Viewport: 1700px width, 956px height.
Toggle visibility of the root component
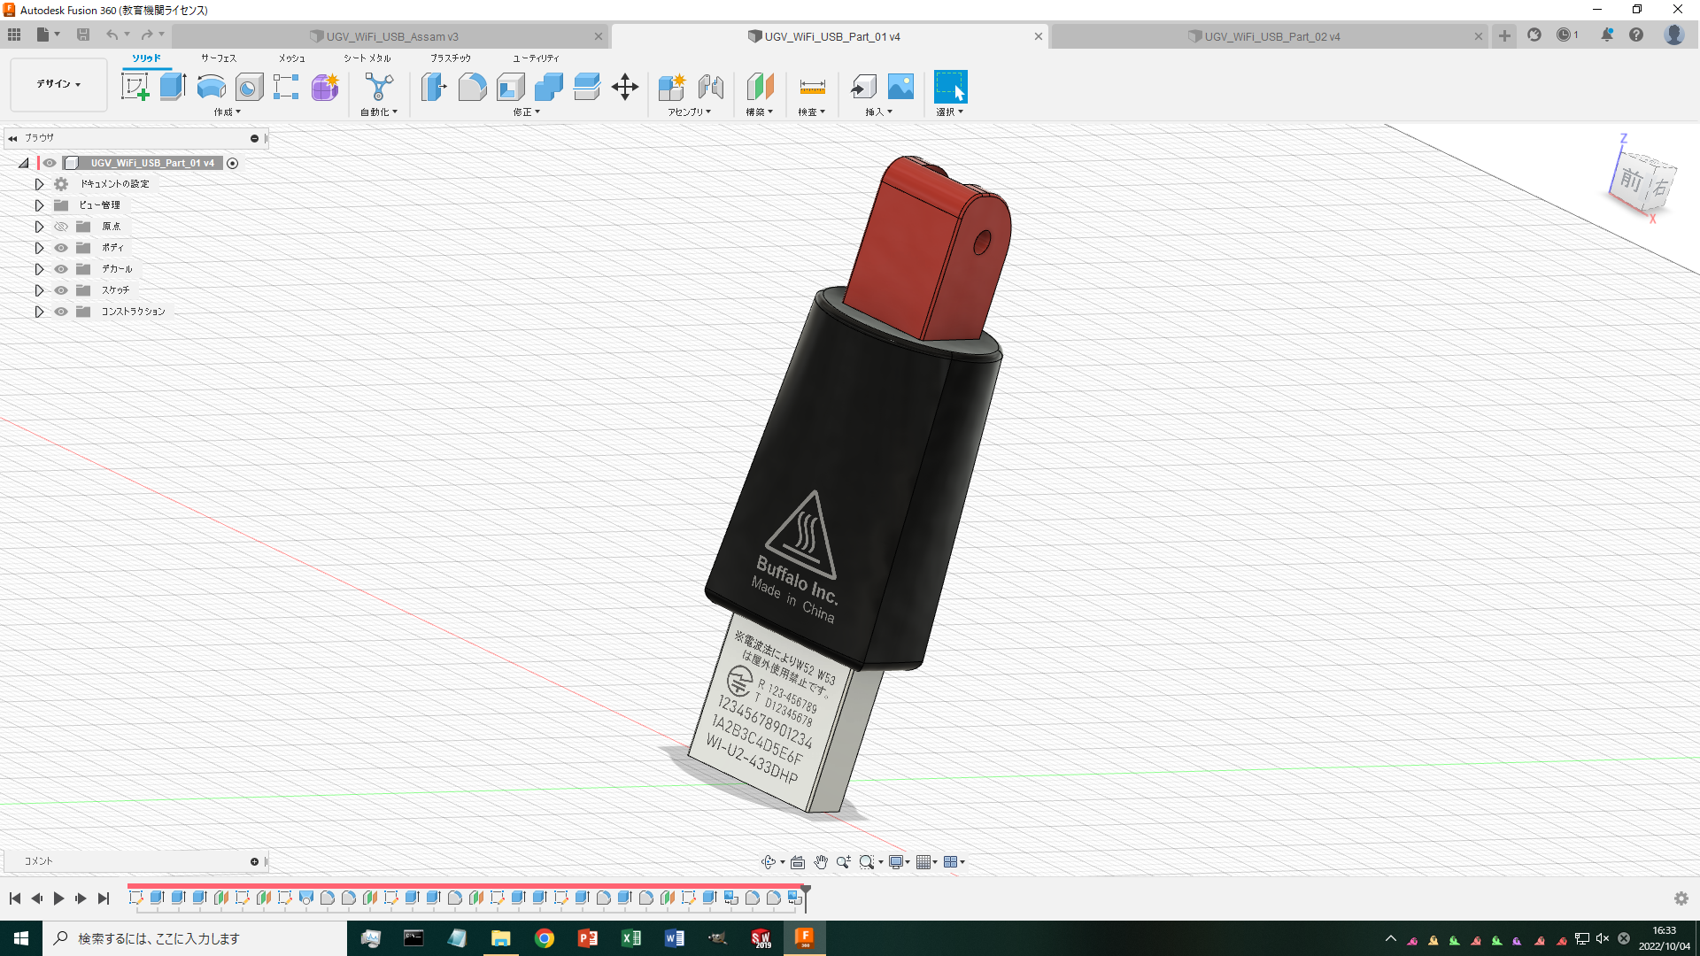tap(50, 163)
